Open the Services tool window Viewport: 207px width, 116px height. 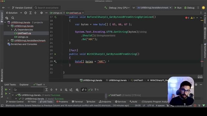point(120,102)
